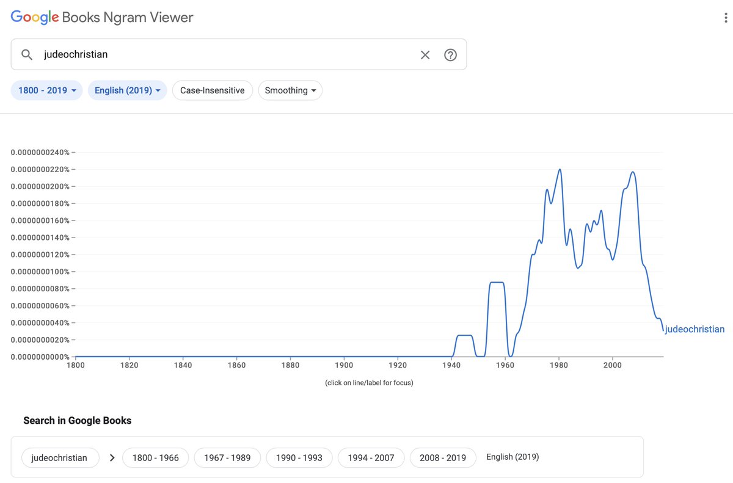Click the 1800 x-axis year label
This screenshot has width=733, height=483.
click(x=76, y=365)
